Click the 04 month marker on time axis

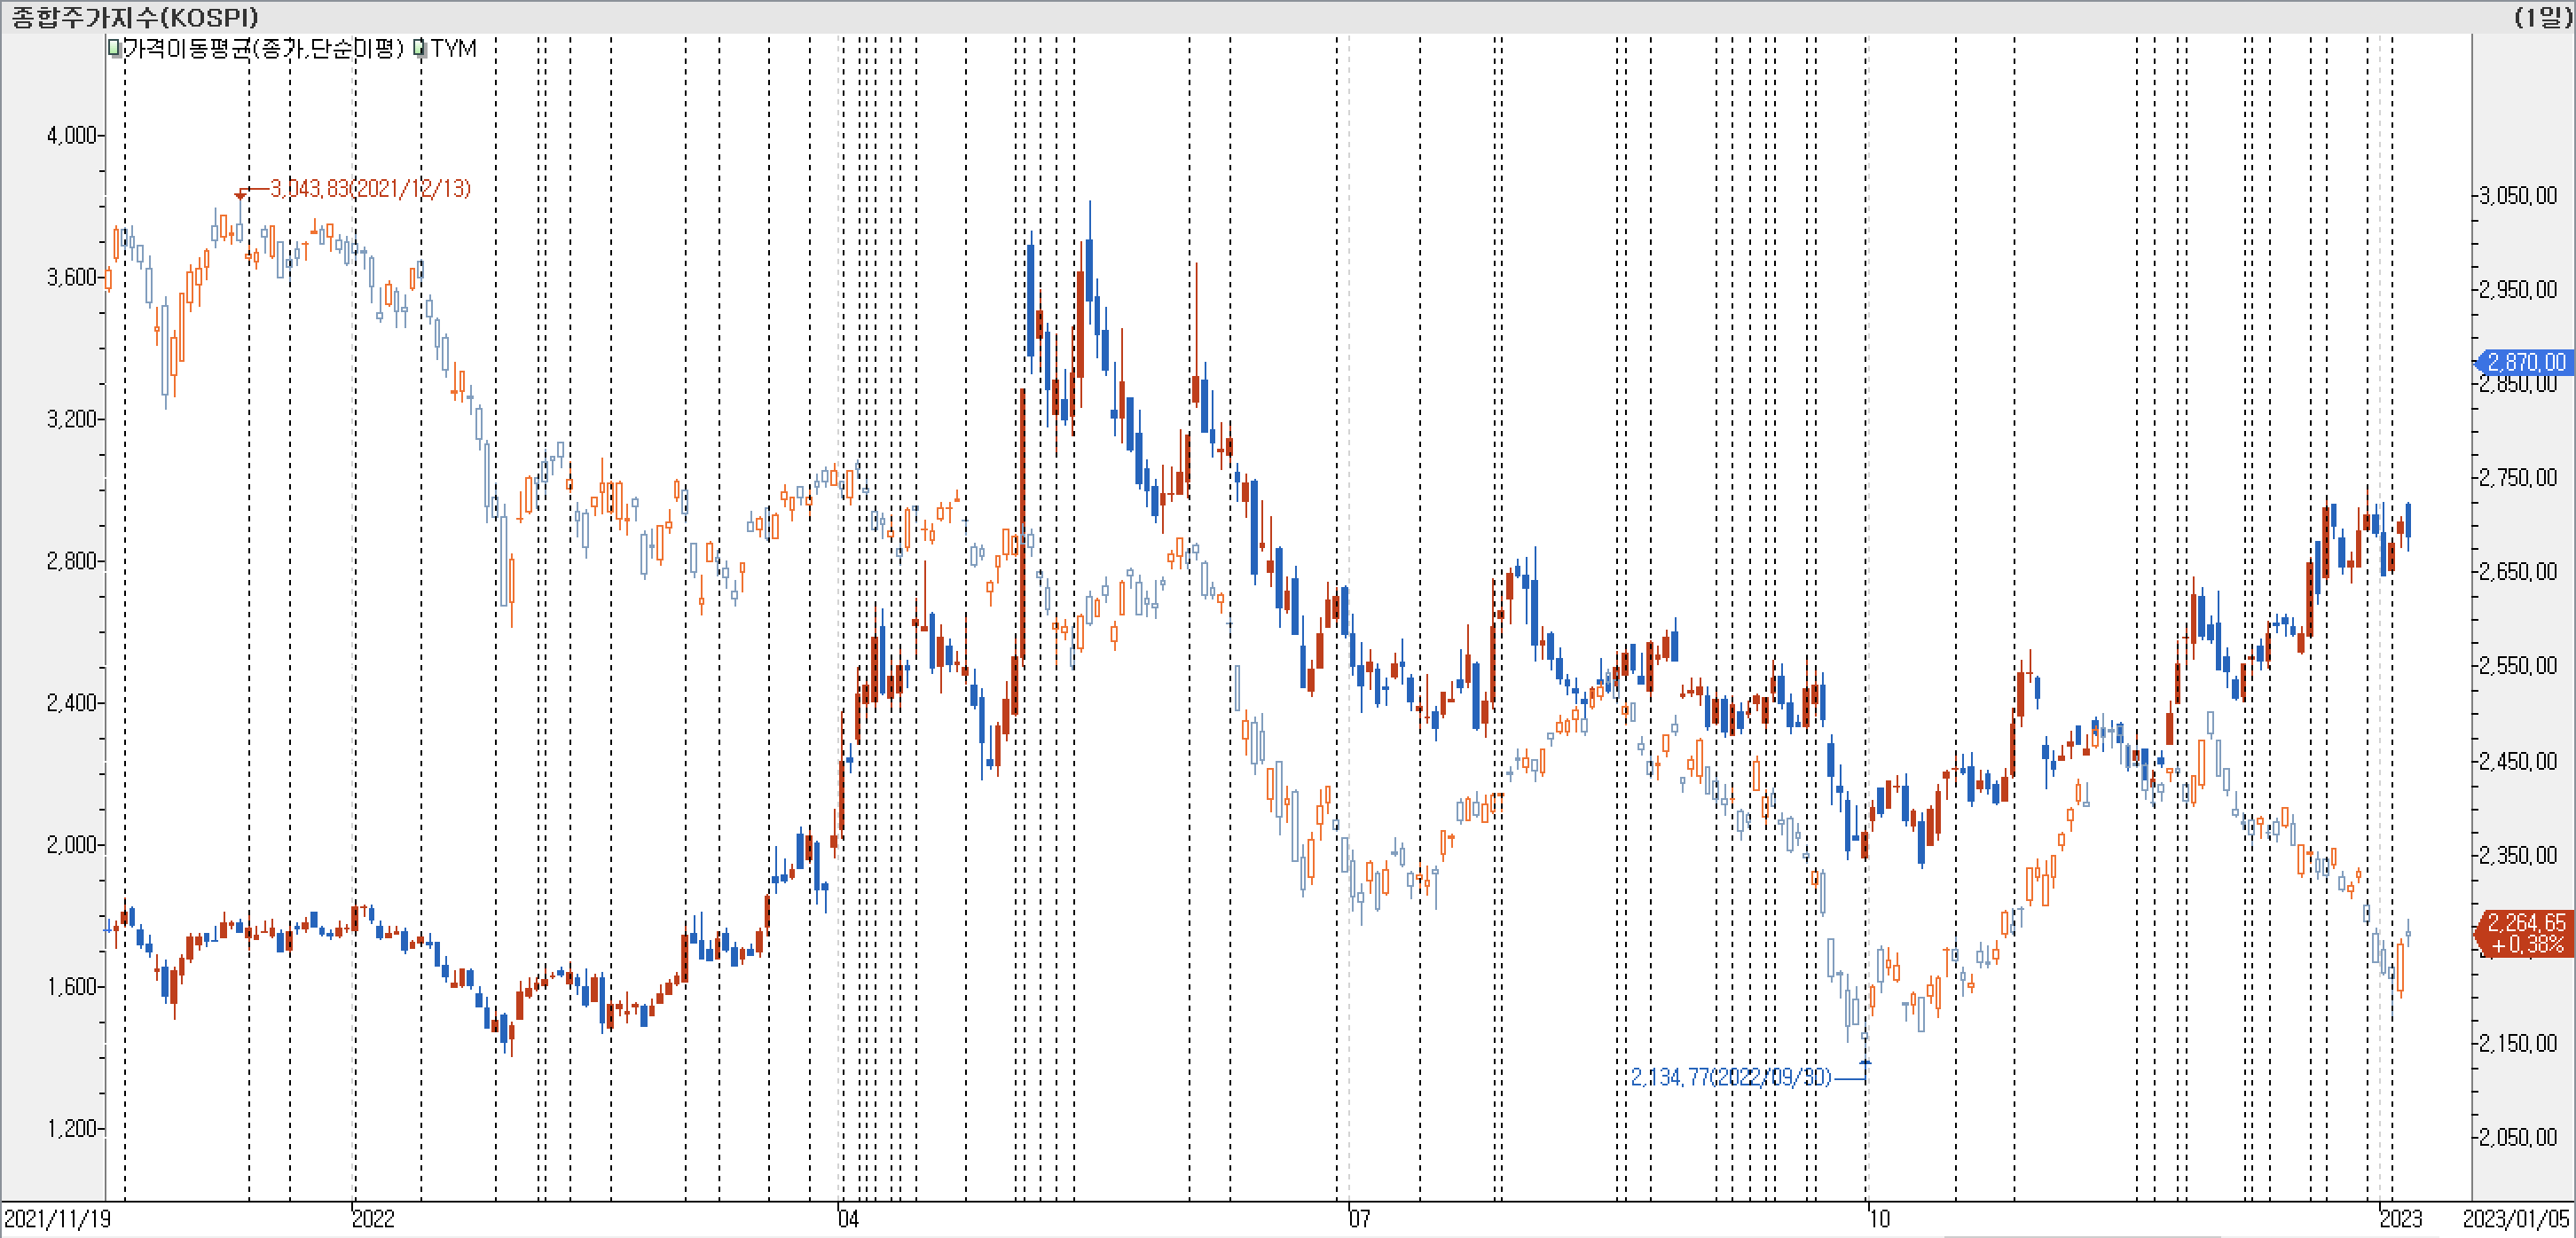[848, 1219]
